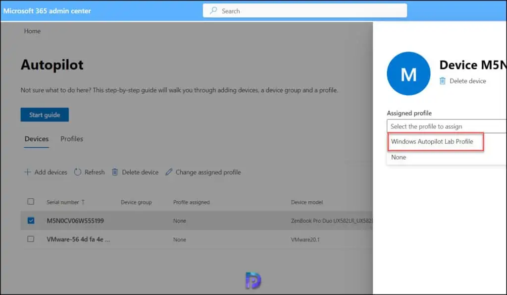Switch to the Profiles tab
This screenshot has width=507, height=295.
(x=72, y=139)
